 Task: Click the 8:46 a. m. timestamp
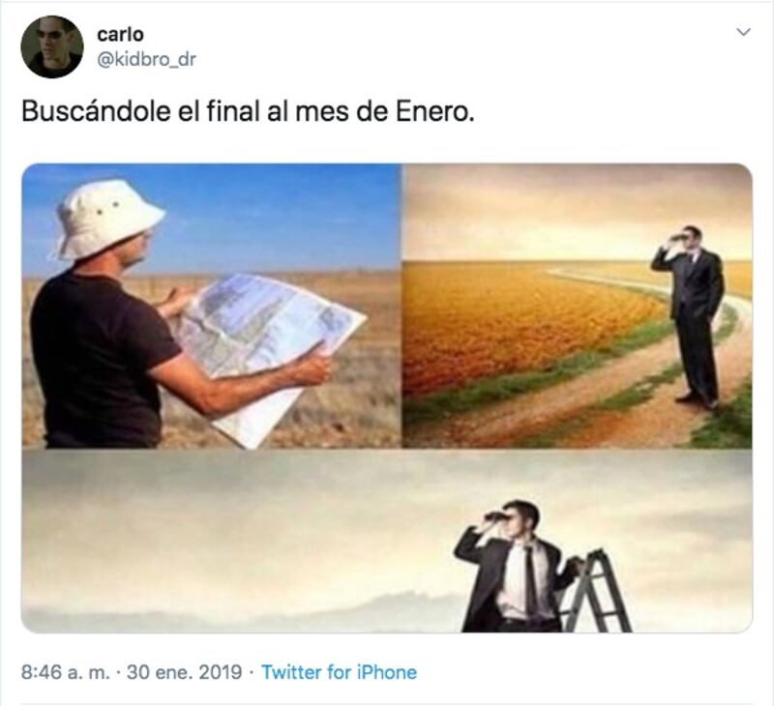(65, 672)
